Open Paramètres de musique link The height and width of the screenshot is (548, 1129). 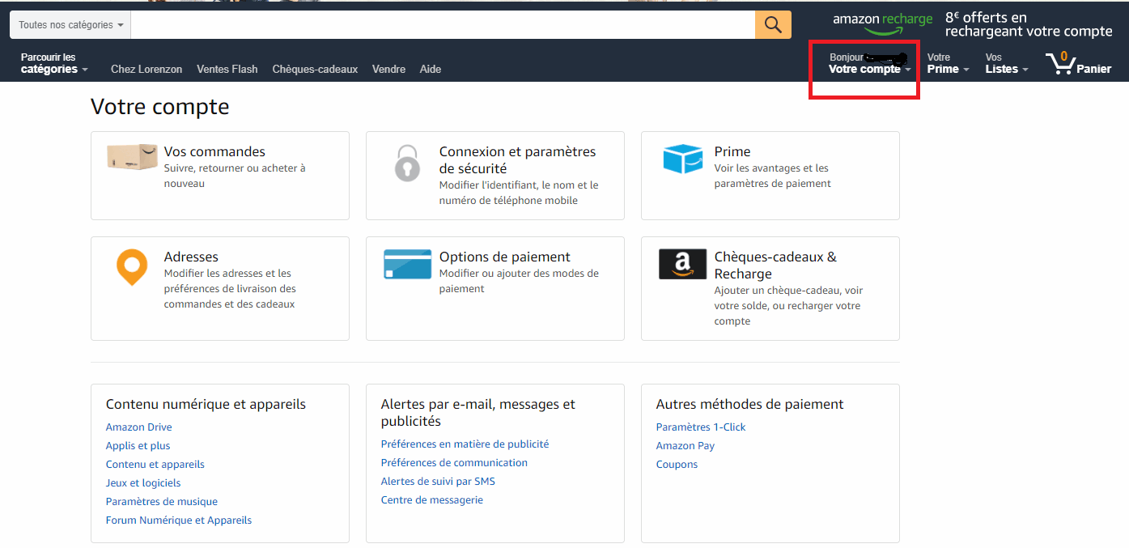pyautogui.click(x=162, y=502)
